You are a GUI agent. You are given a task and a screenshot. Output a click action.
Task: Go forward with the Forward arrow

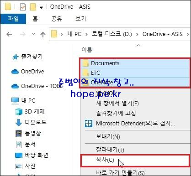(x=23, y=34)
